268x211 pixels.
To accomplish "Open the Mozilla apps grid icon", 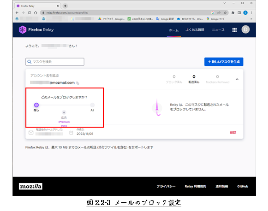I will click(234, 30).
